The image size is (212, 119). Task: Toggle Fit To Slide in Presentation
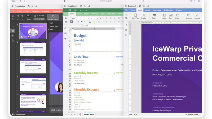(39, 16)
